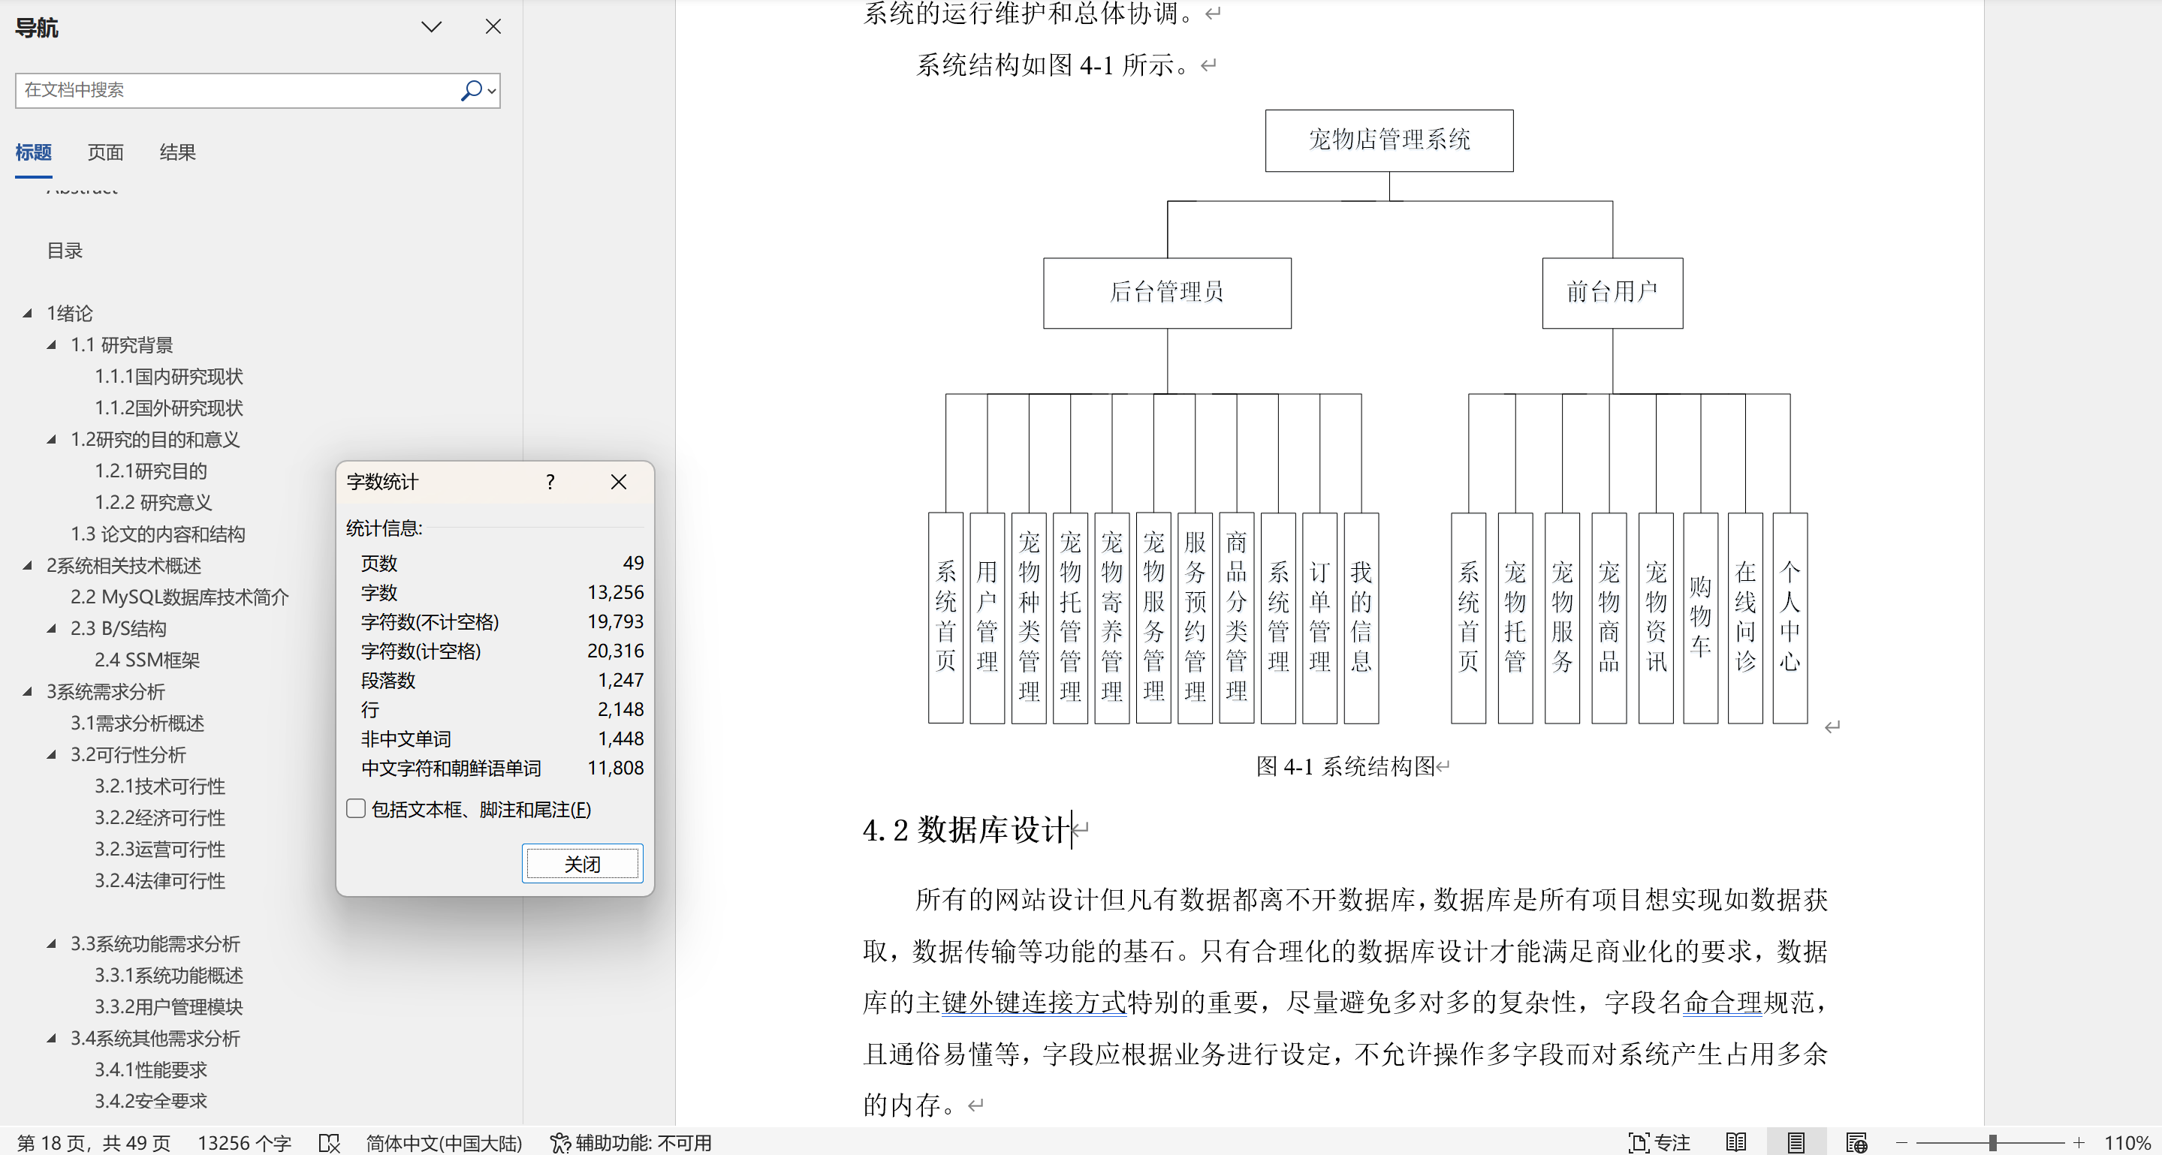Go to heading 1.1.1国内研究现状
This screenshot has width=2162, height=1155.
[x=169, y=377]
